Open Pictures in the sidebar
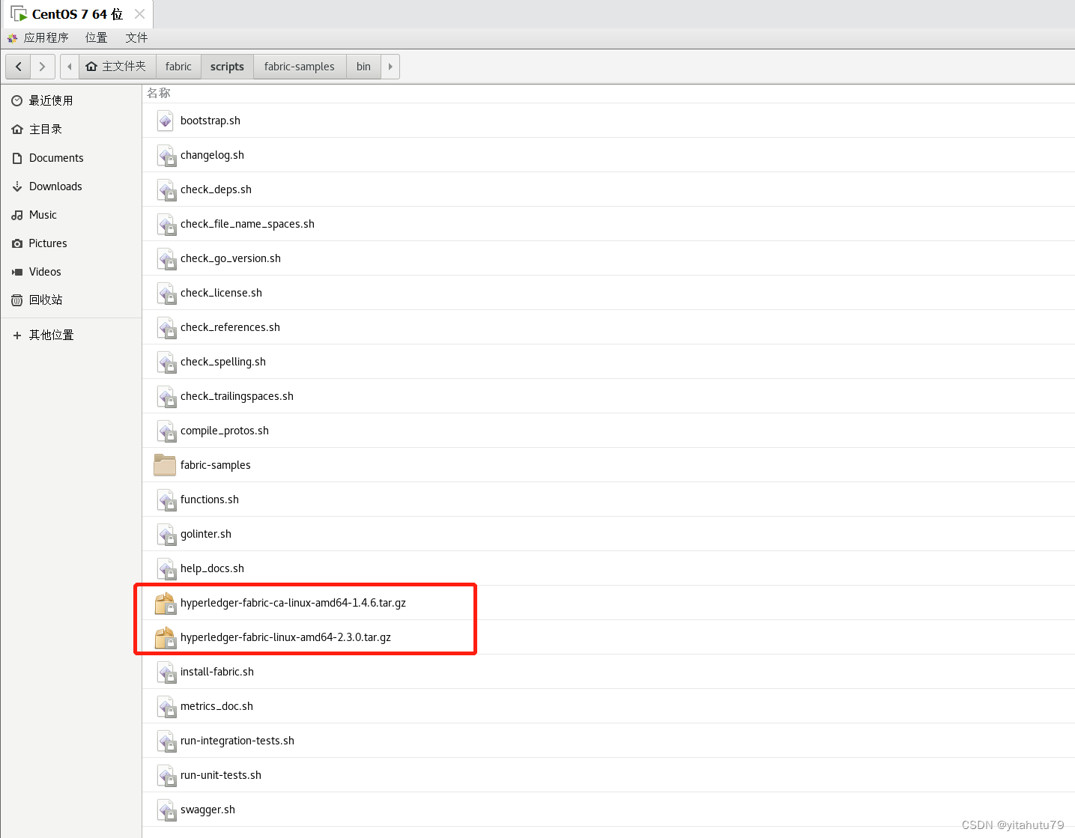Image resolution: width=1075 pixels, height=838 pixels. point(71,243)
